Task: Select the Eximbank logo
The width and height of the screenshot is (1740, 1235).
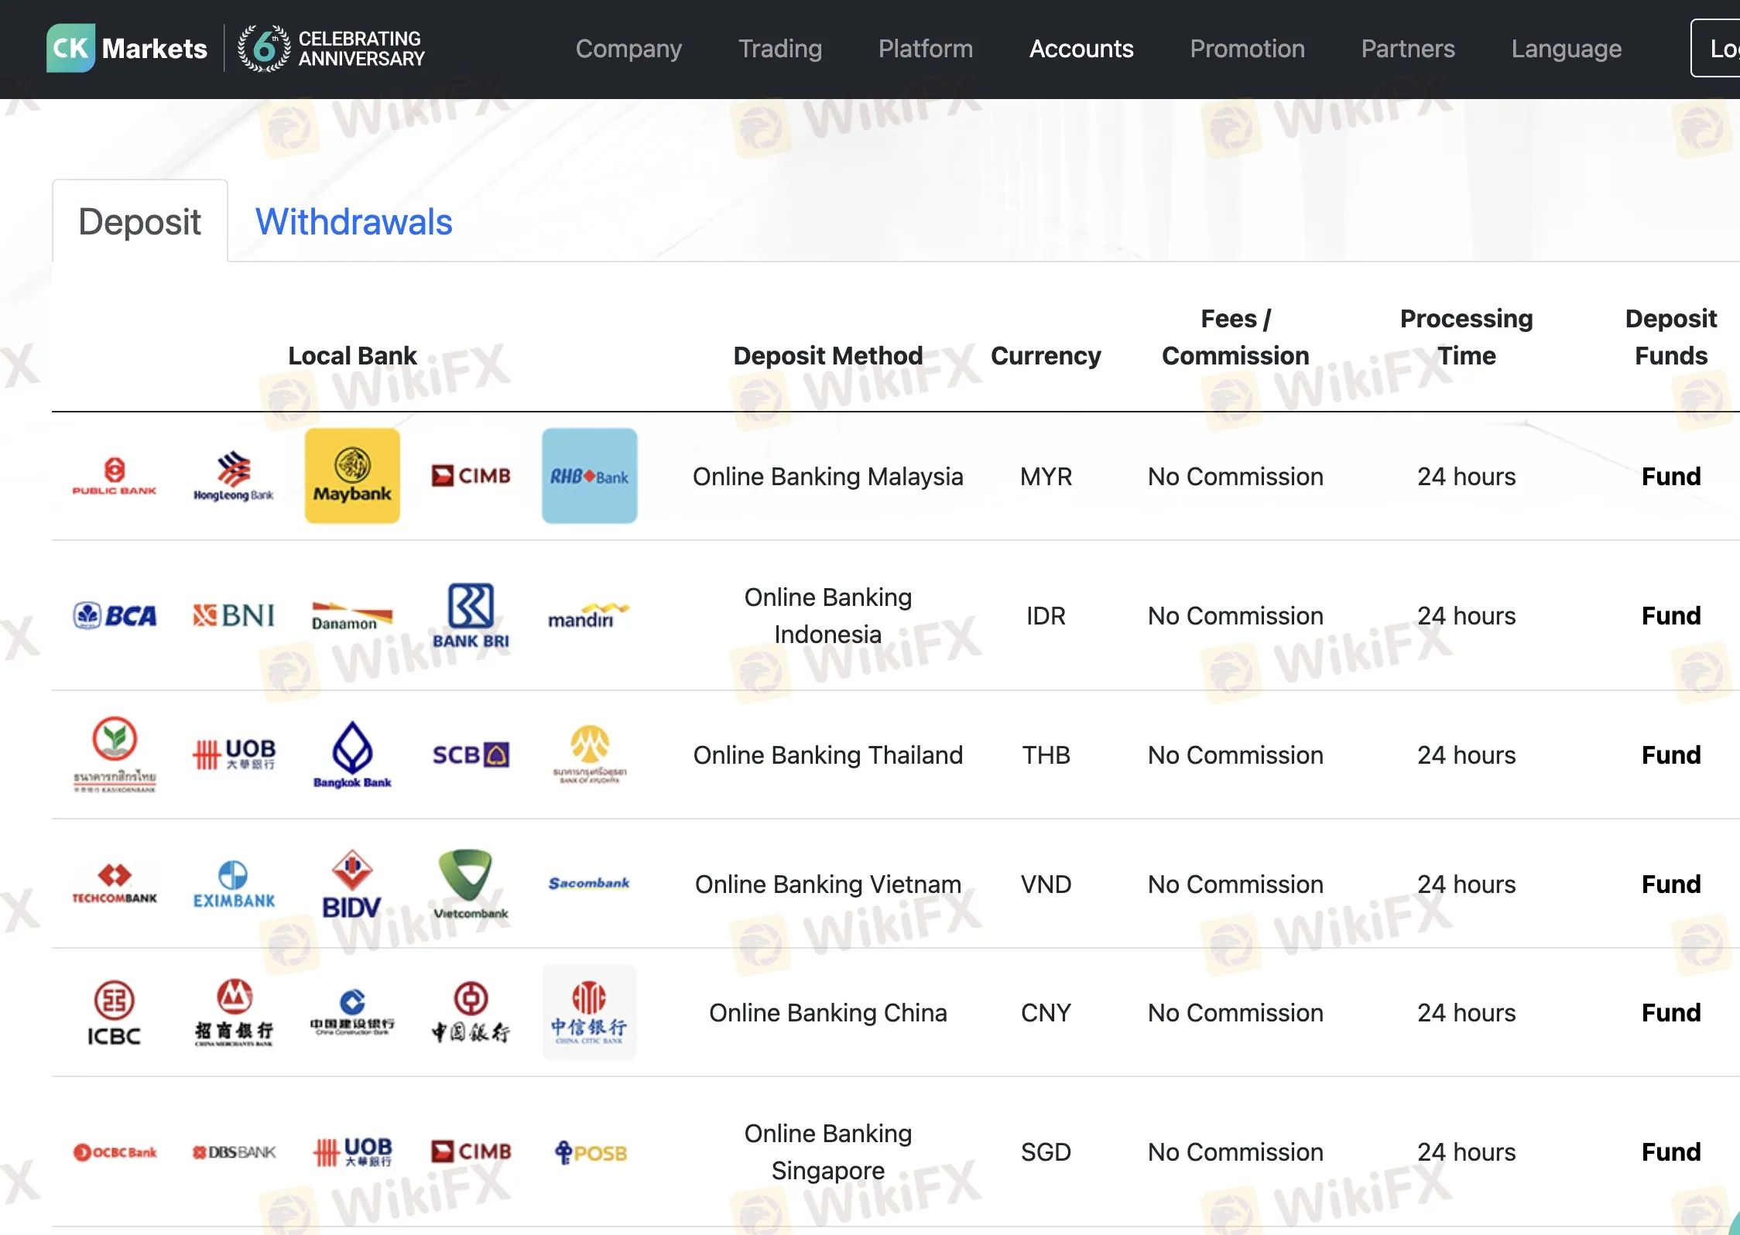Action: tap(233, 884)
